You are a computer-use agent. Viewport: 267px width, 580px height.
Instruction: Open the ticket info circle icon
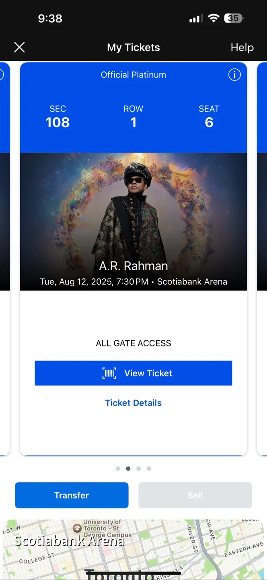(x=234, y=75)
